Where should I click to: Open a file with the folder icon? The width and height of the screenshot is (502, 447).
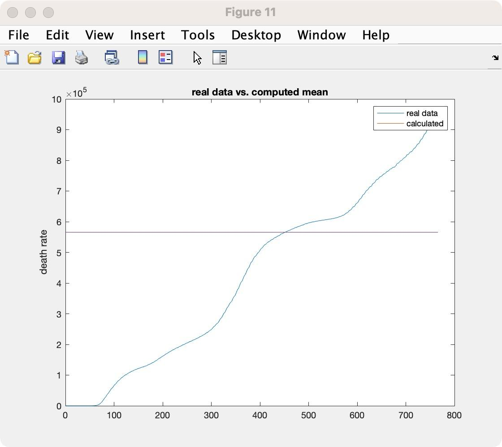point(35,57)
